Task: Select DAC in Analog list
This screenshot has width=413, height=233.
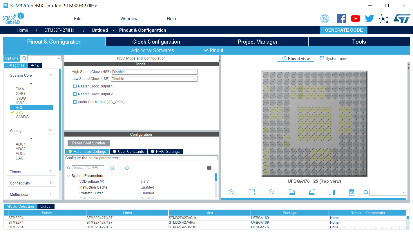Action: pos(19,158)
